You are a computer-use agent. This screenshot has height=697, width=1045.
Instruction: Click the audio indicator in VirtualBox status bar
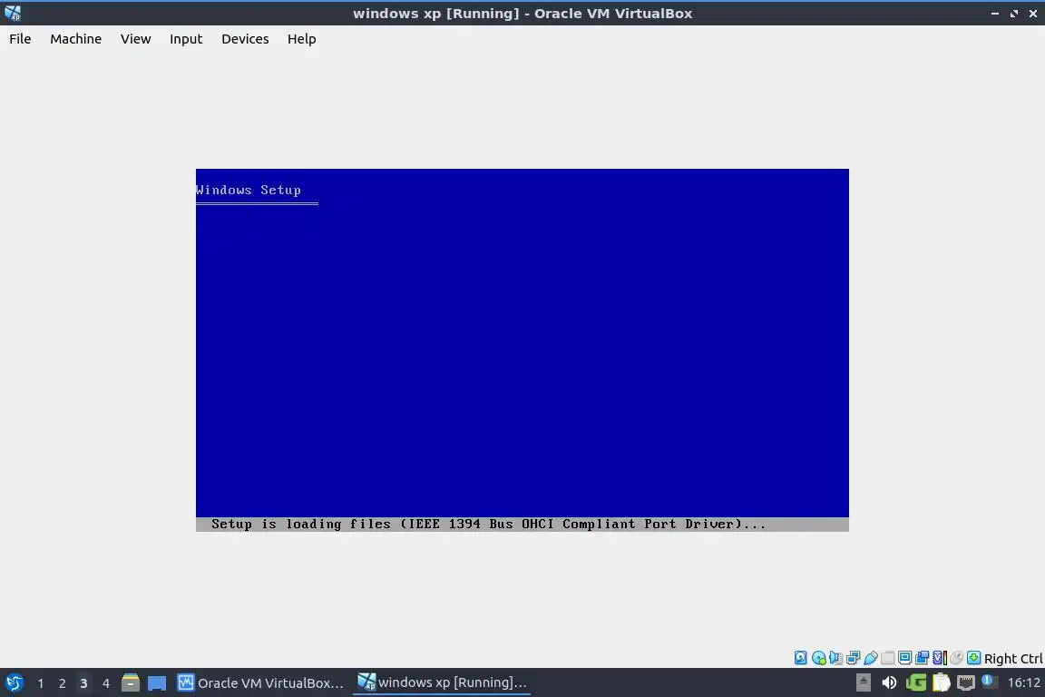835,658
